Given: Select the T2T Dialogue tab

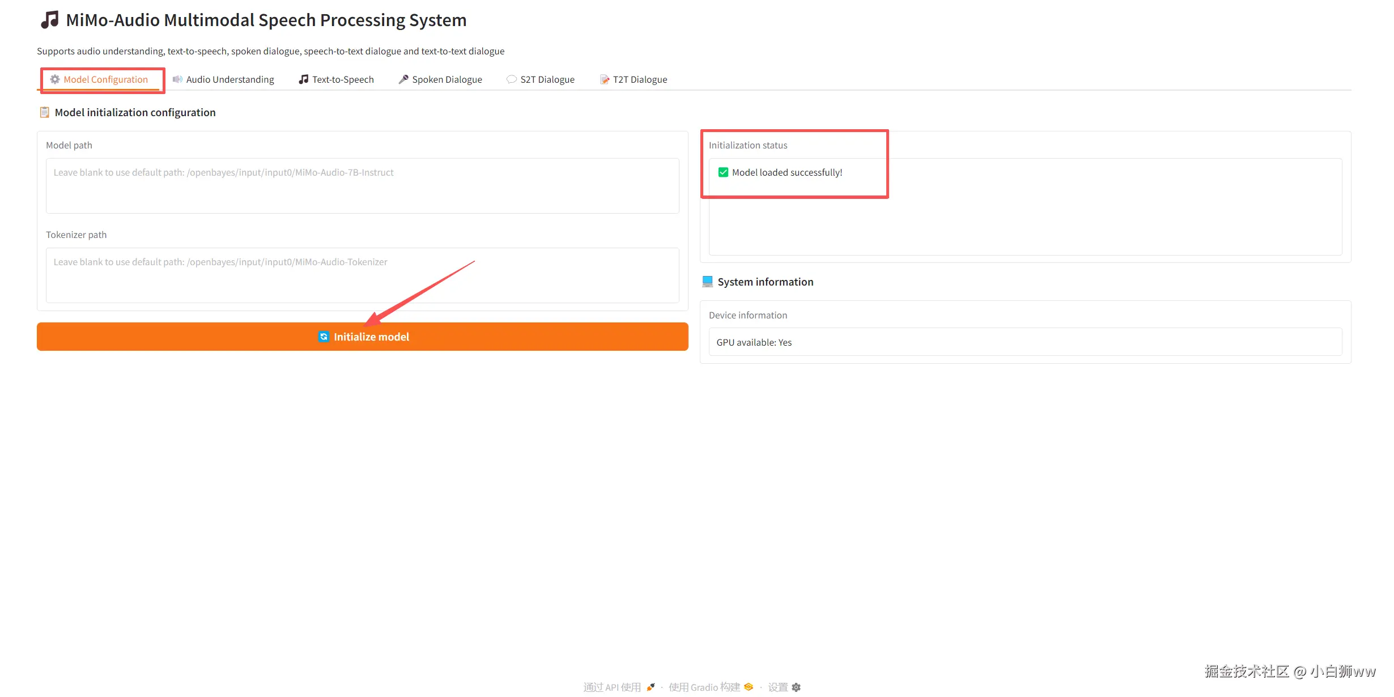Looking at the screenshot, I should tap(639, 79).
